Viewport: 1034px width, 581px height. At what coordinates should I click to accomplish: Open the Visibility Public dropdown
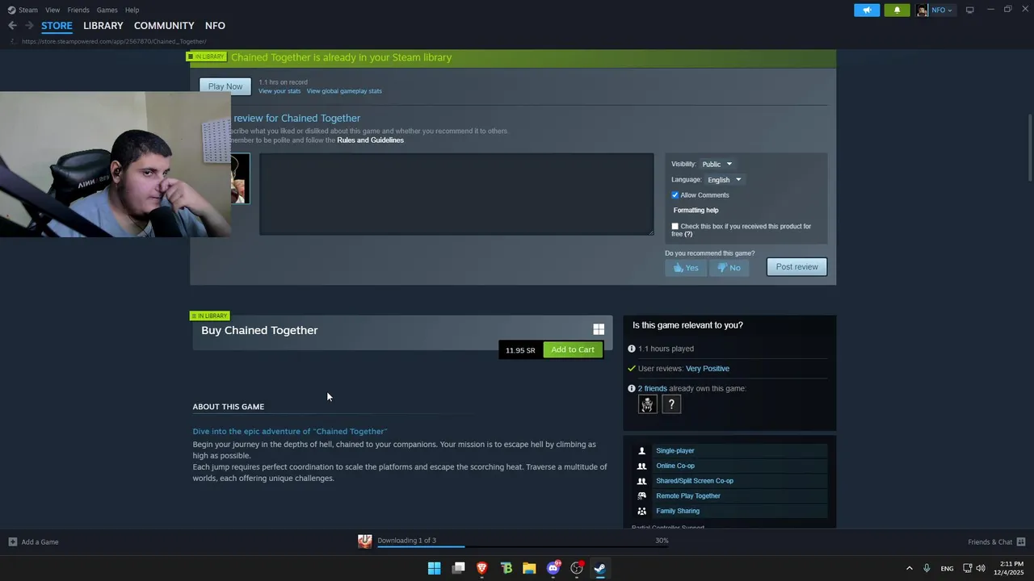717,164
